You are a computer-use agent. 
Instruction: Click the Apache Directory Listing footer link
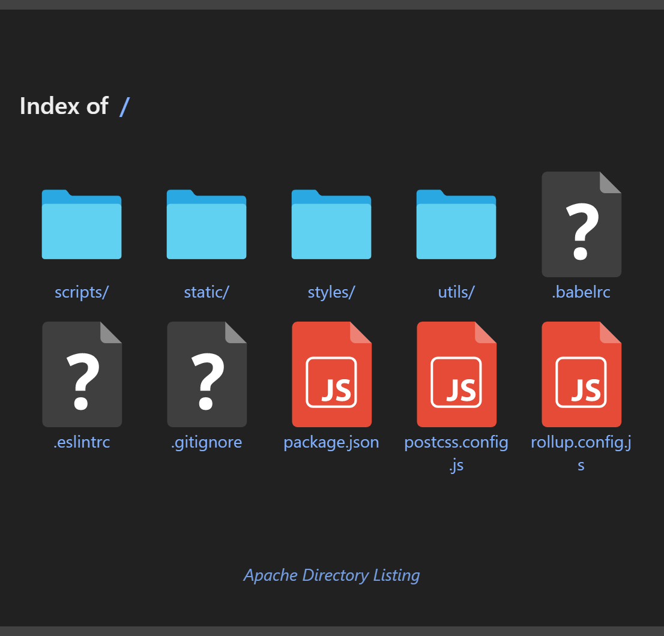point(331,575)
